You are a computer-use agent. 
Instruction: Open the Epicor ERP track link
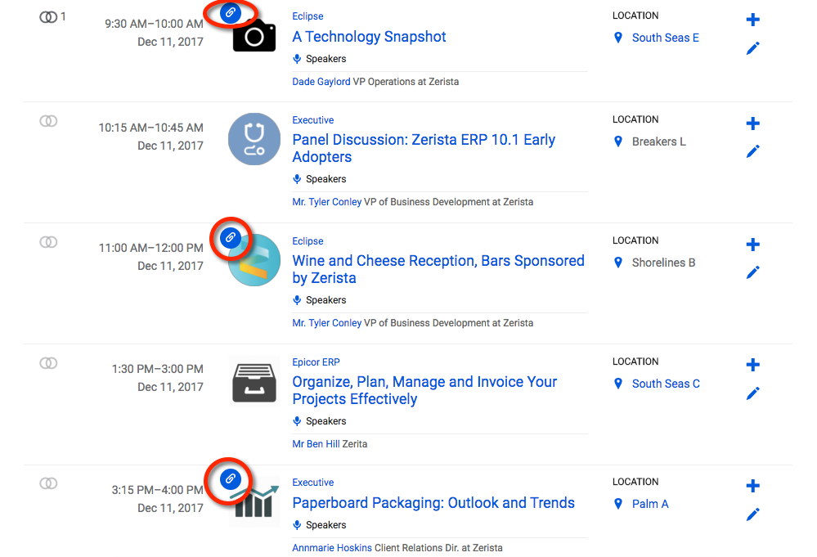pos(316,362)
